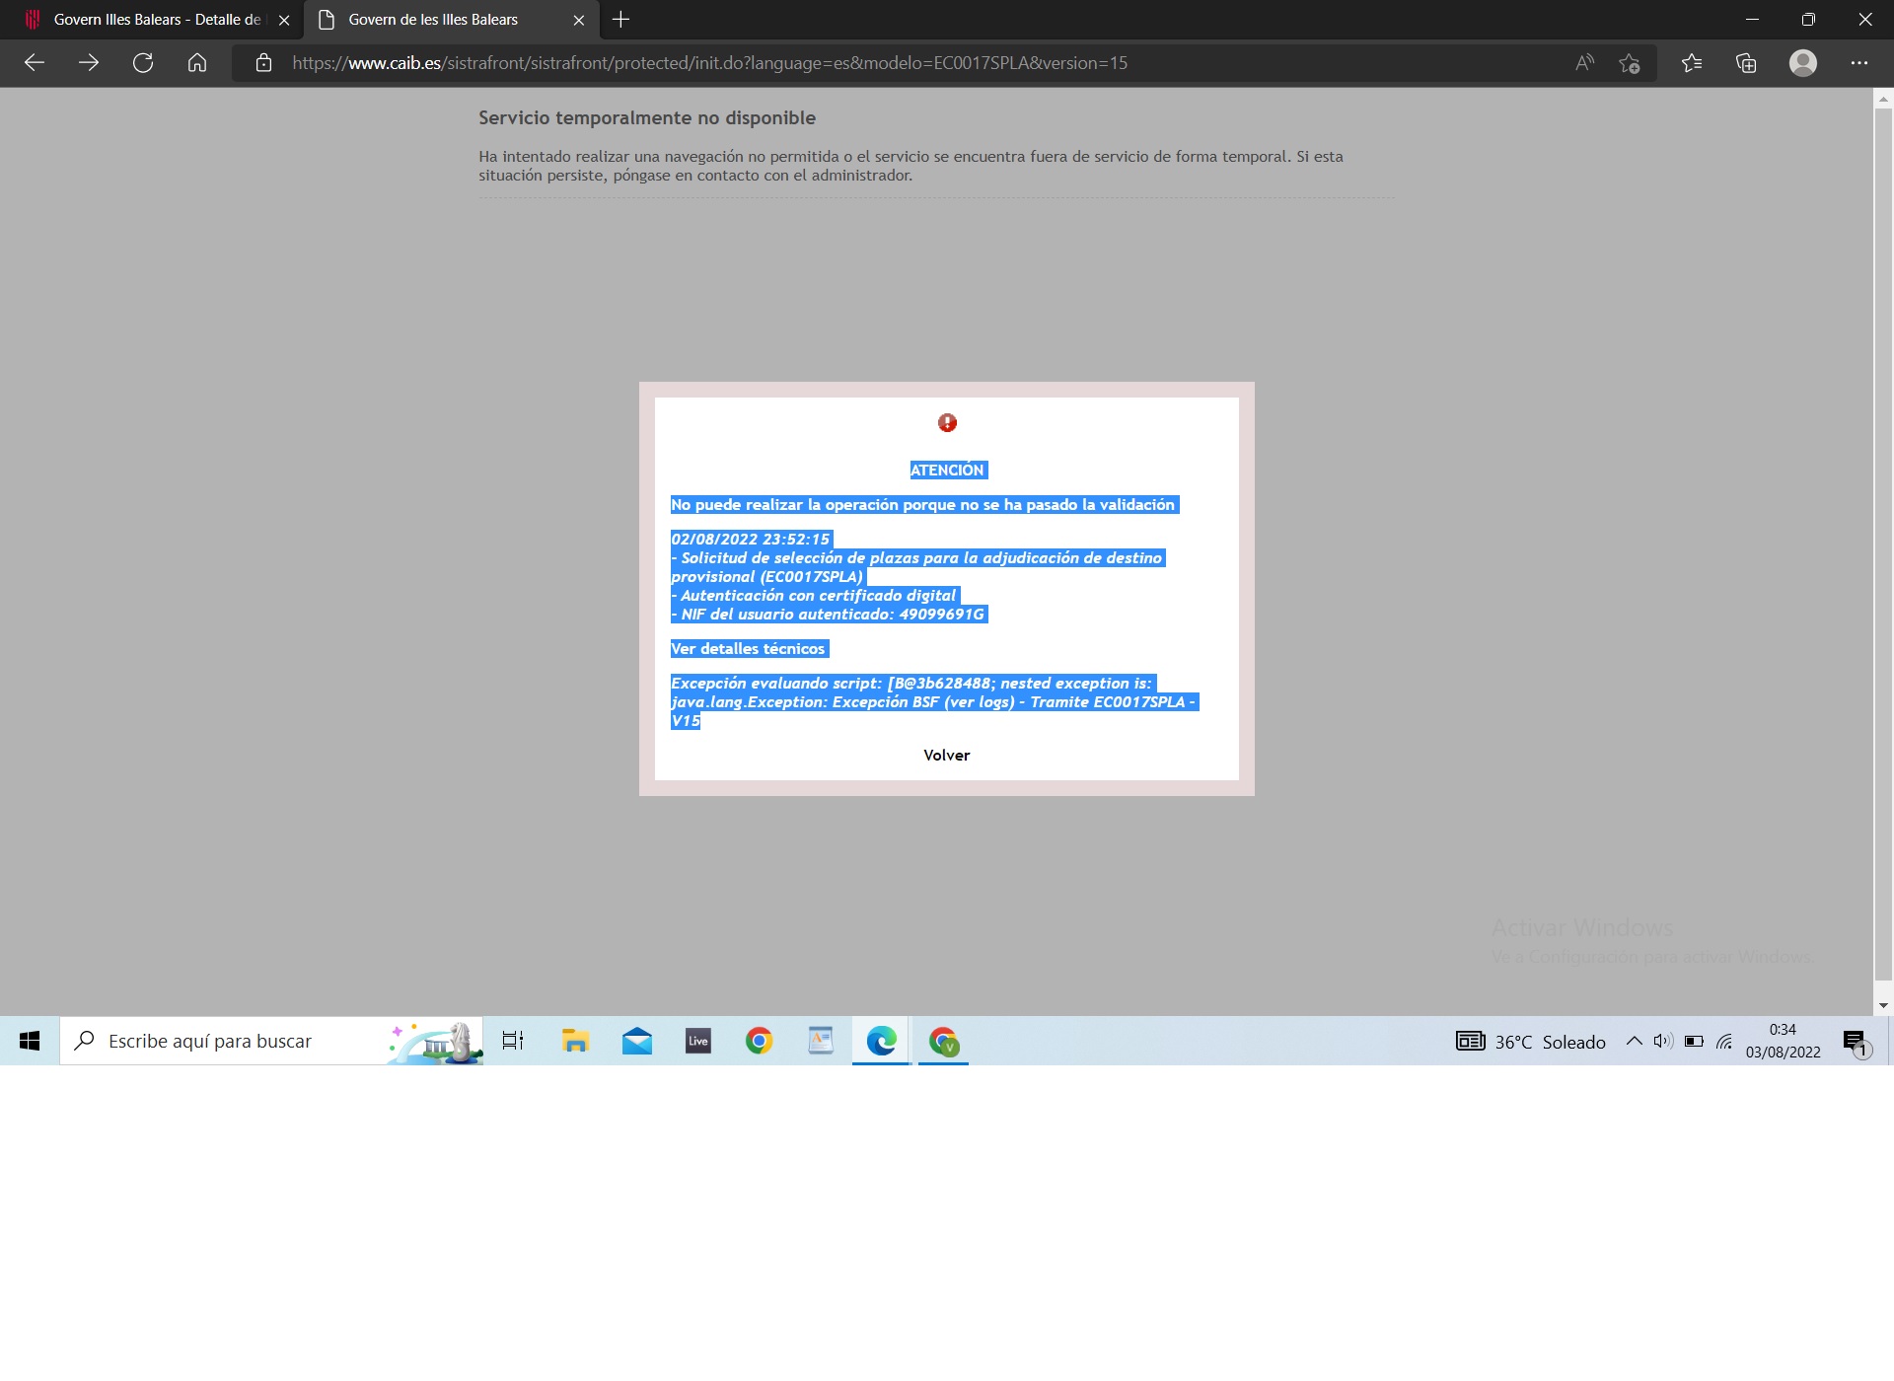Show hidden system tray icons
Image resolution: width=1894 pixels, height=1381 pixels.
[1634, 1041]
